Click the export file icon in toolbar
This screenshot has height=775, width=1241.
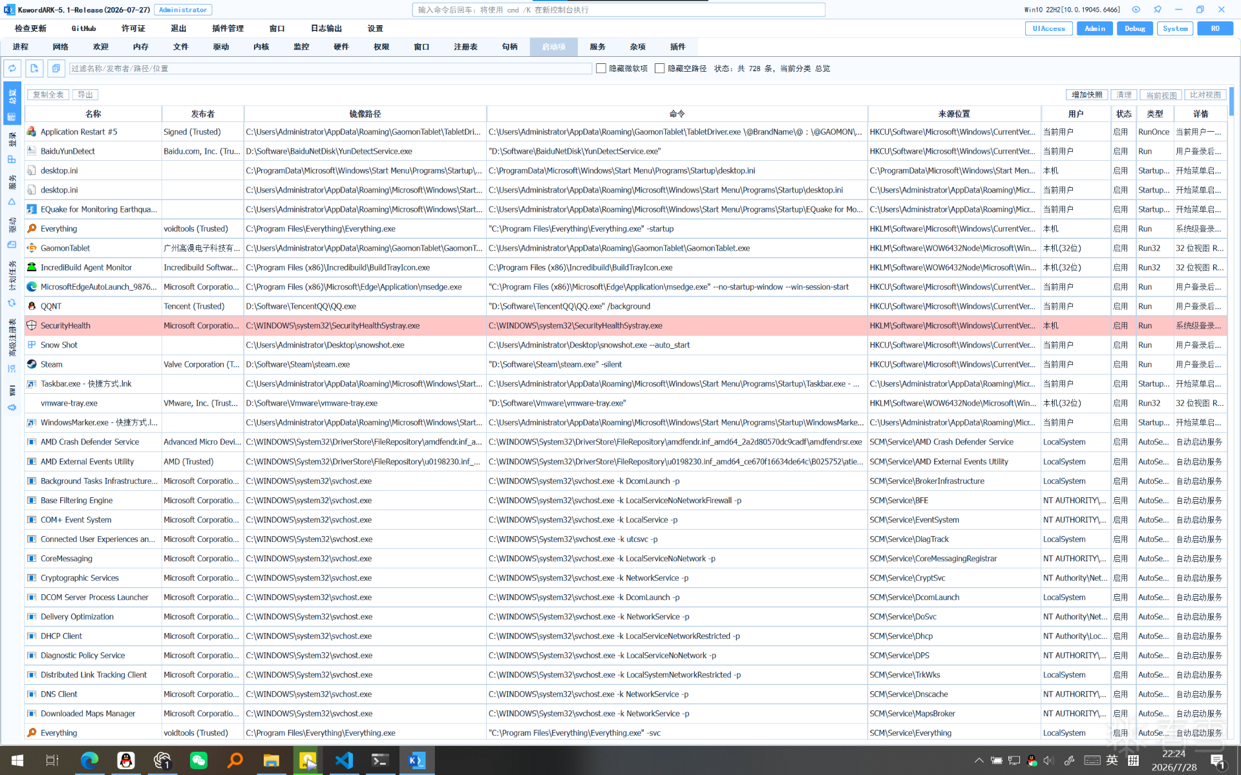click(34, 68)
